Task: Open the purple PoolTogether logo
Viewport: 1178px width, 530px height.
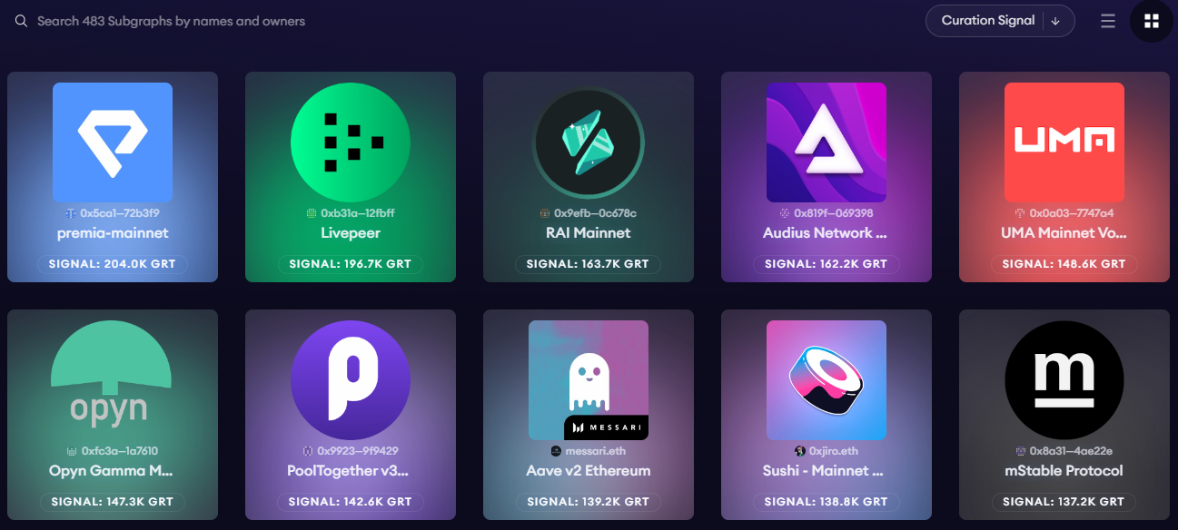Action: pyautogui.click(x=351, y=380)
